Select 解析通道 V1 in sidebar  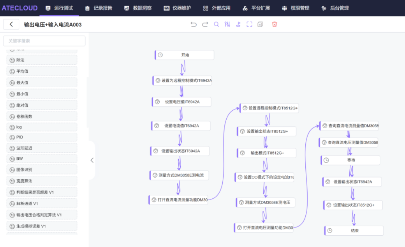[x=42, y=204]
